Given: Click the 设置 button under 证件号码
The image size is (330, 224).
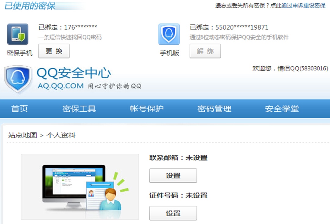Looking at the screenshot, I should point(173,213).
